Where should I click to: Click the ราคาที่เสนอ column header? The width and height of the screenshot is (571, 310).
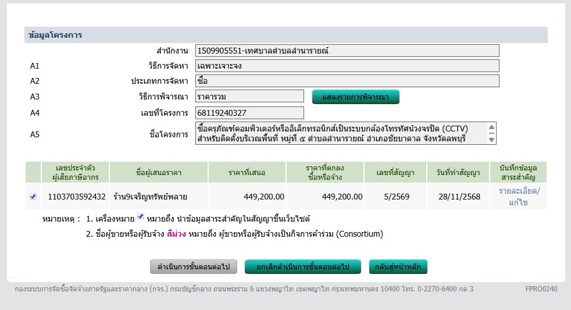pos(247,173)
